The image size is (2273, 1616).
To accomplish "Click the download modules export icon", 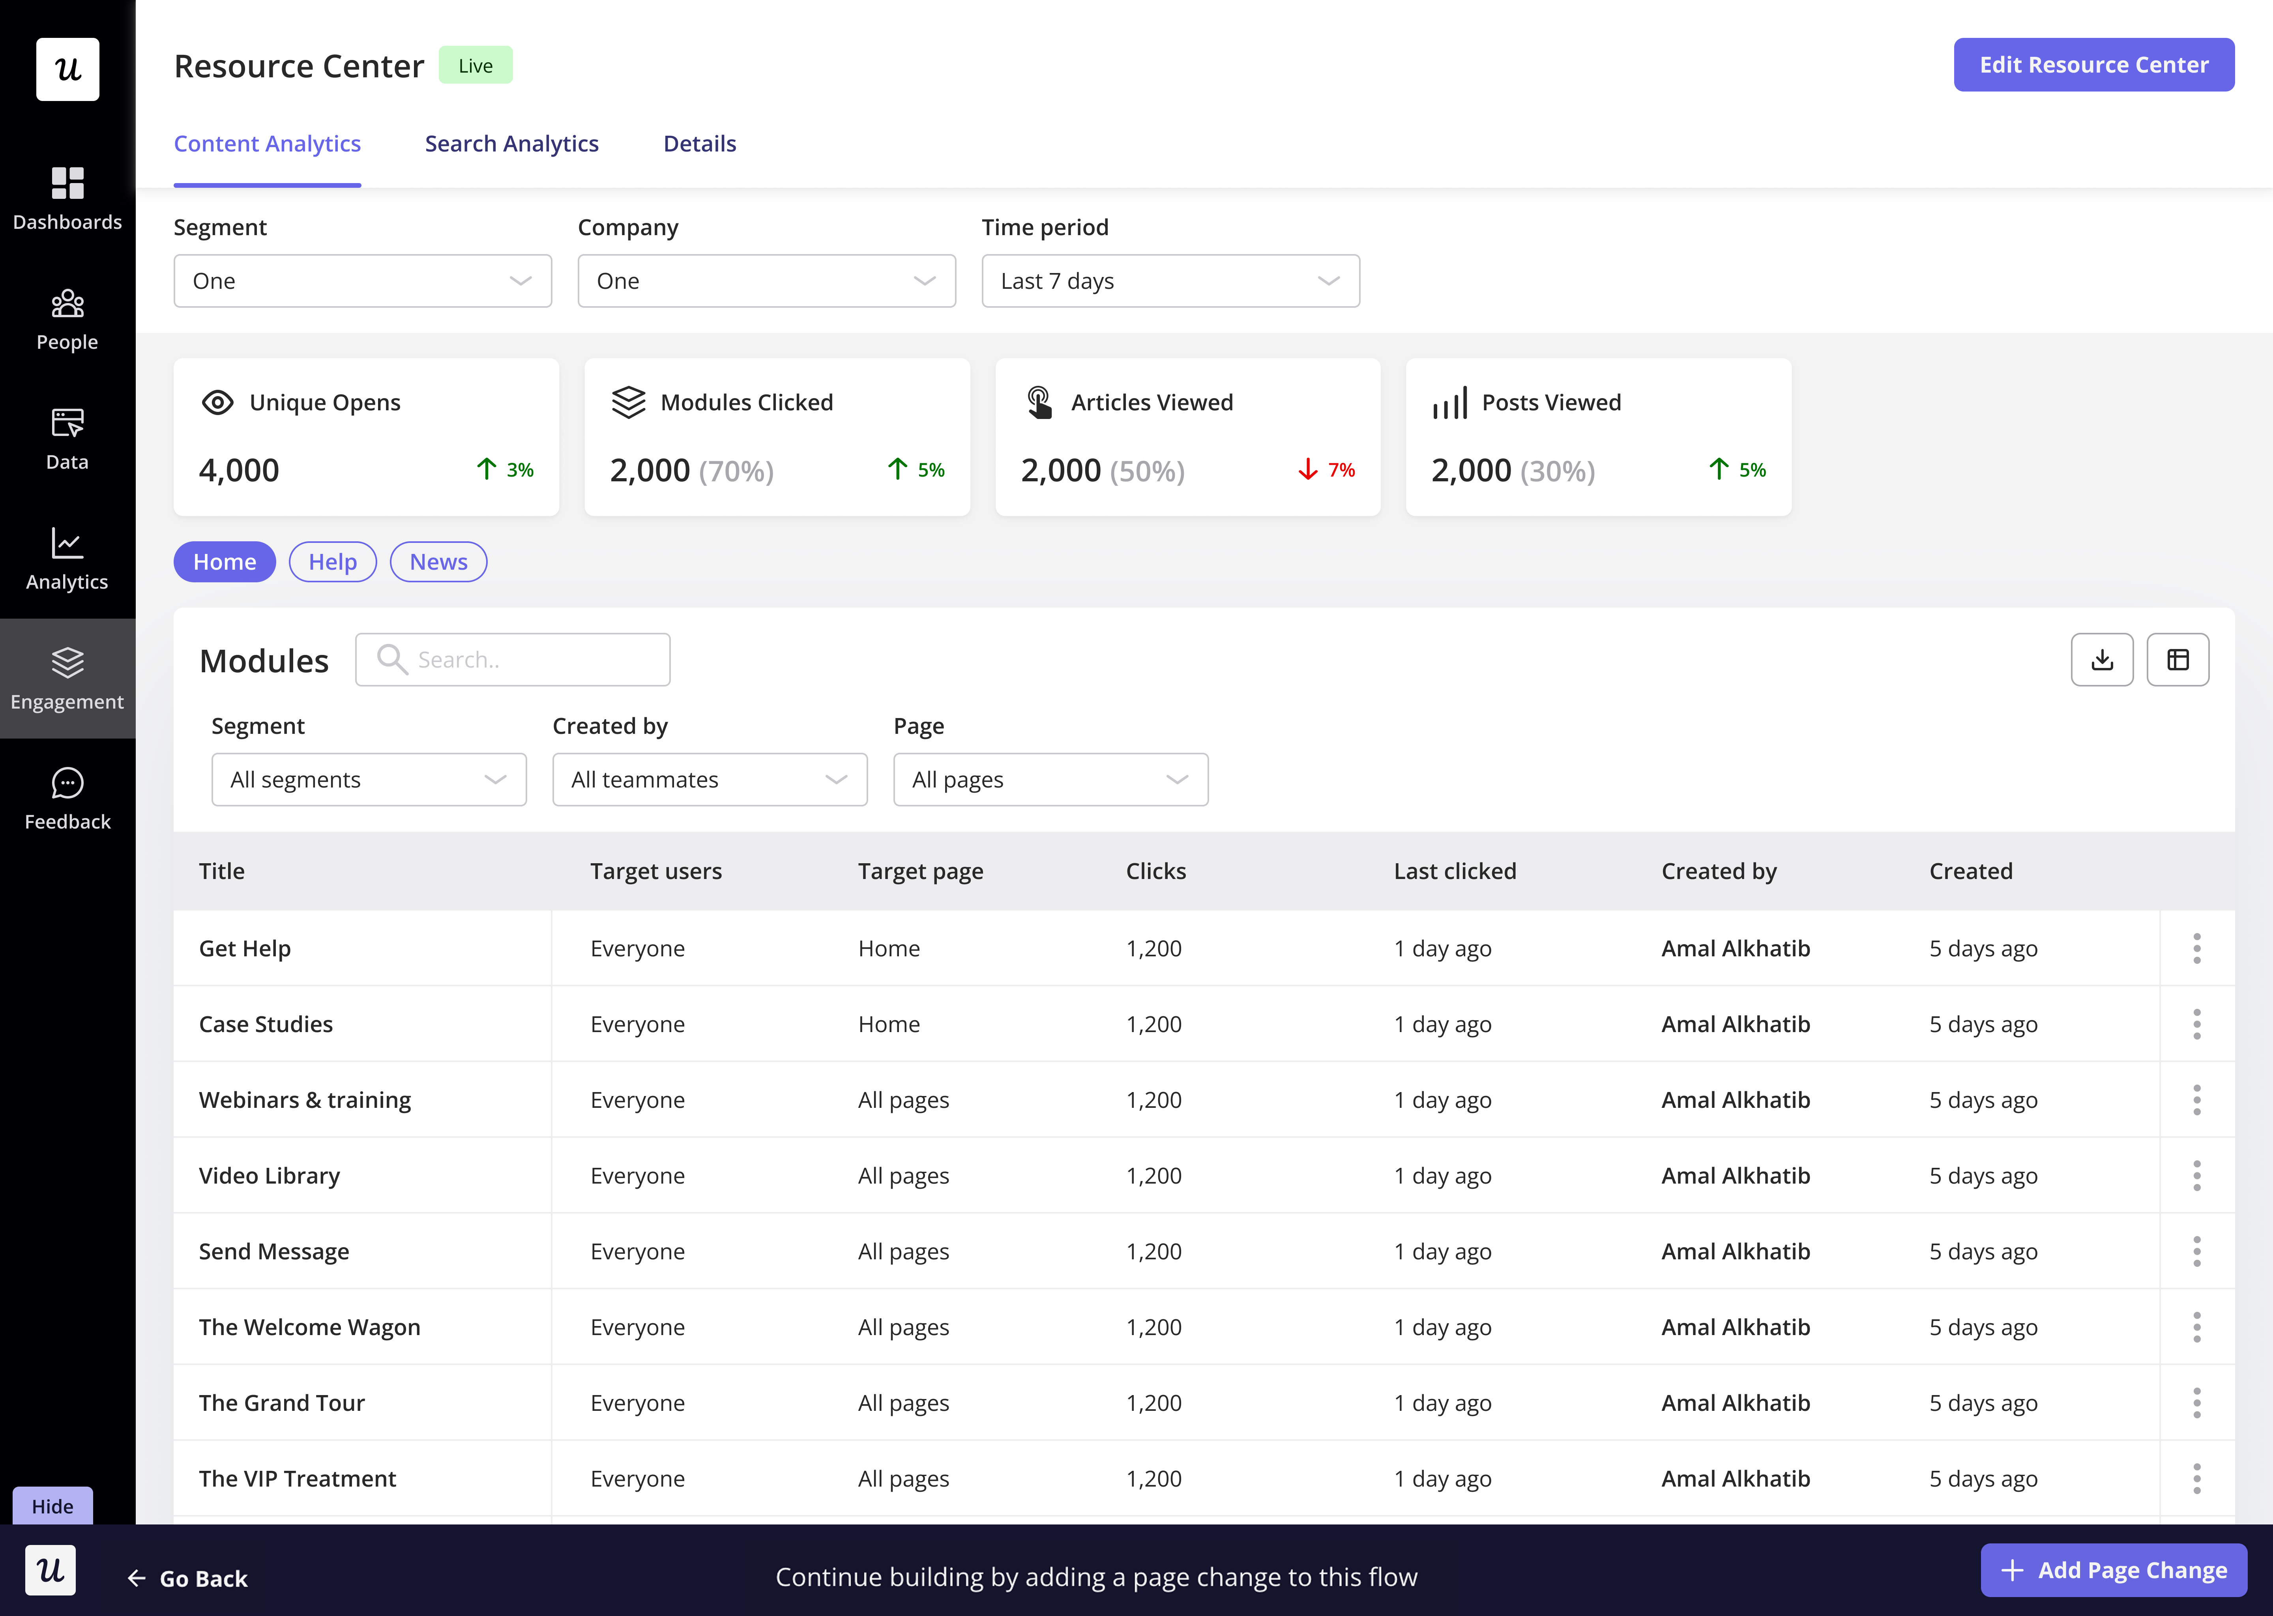I will point(2101,660).
